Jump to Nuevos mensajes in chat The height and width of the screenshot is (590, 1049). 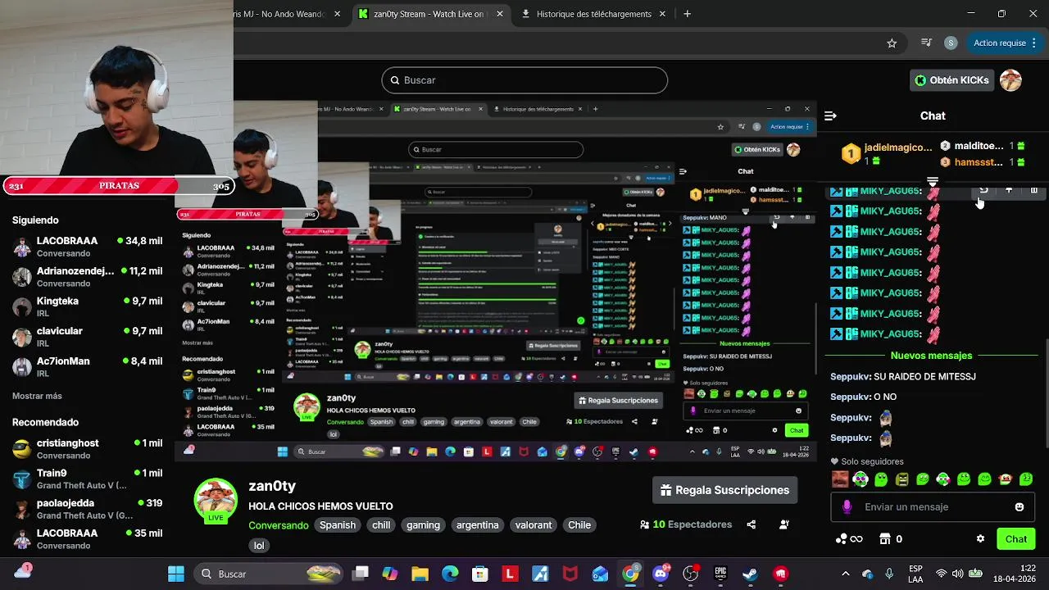(x=931, y=356)
